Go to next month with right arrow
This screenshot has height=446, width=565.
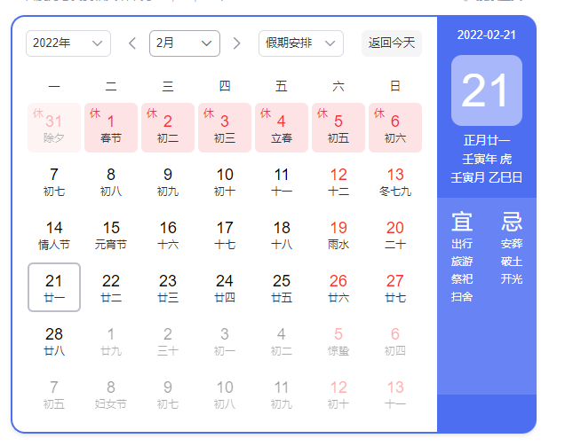pos(236,43)
